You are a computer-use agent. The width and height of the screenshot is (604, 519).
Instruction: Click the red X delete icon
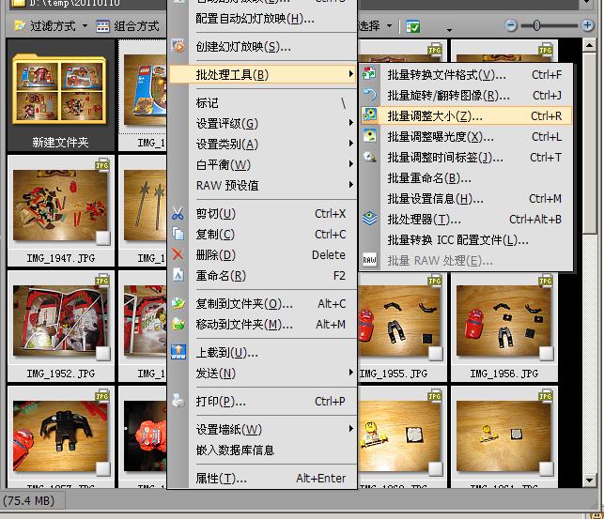tap(178, 254)
